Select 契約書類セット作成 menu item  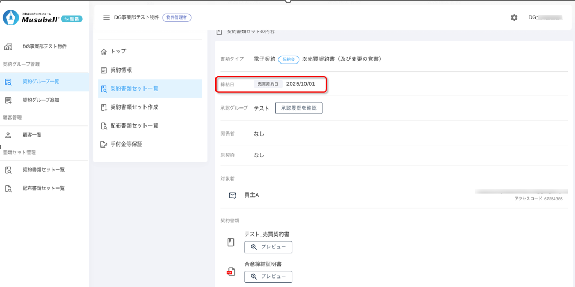[134, 107]
